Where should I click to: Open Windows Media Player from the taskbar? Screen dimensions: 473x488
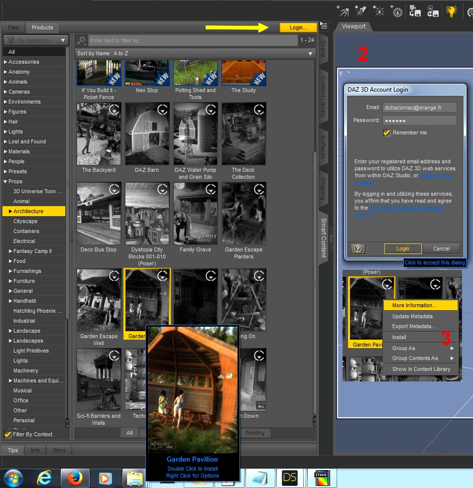[105, 478]
